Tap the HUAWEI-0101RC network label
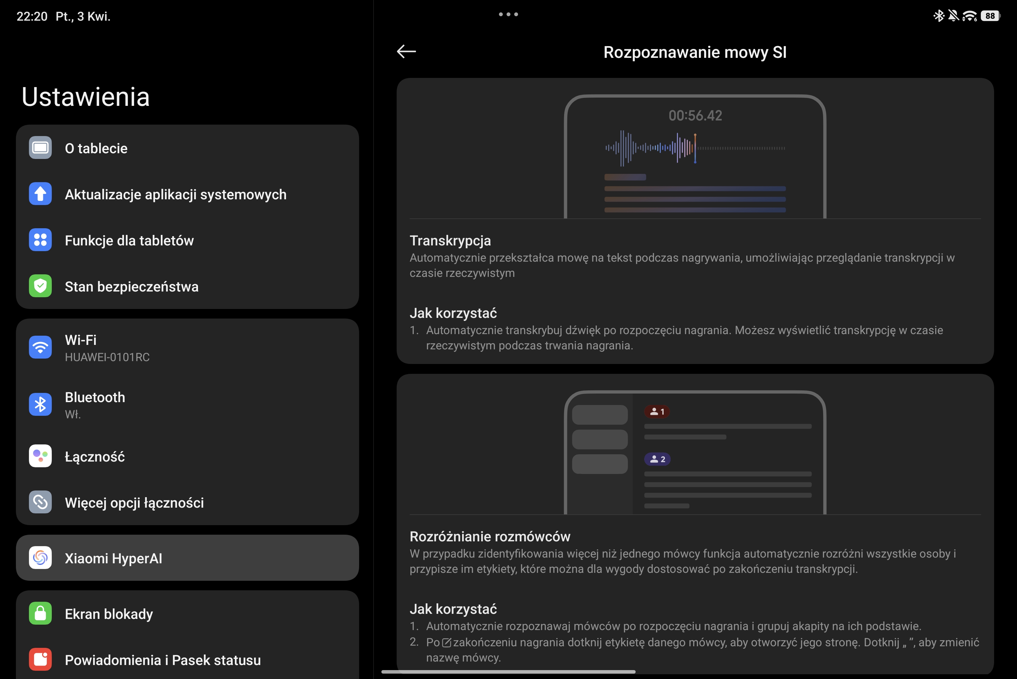 (x=107, y=357)
